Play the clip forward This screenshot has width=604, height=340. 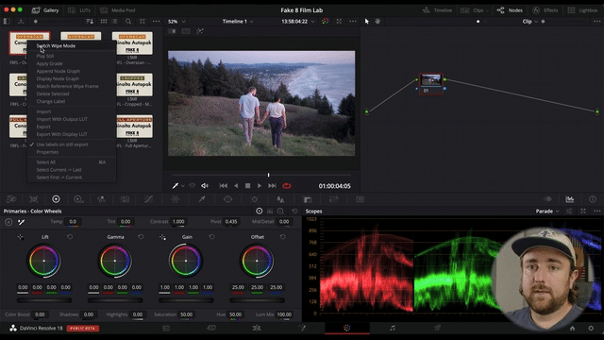pyautogui.click(x=260, y=186)
